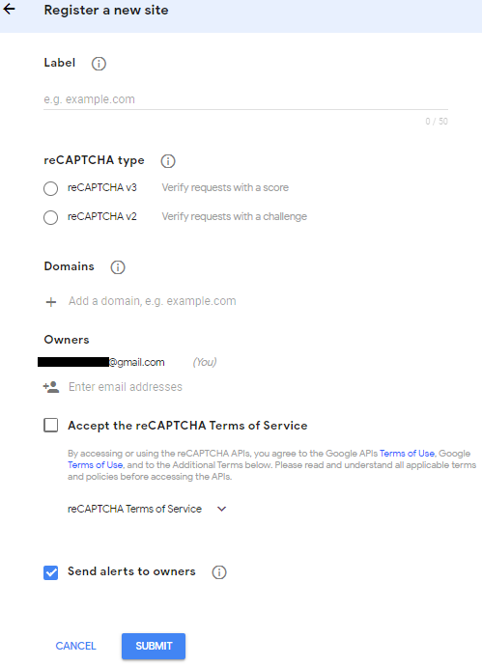Select the reCAPTCHA v2 radio option

coord(50,217)
